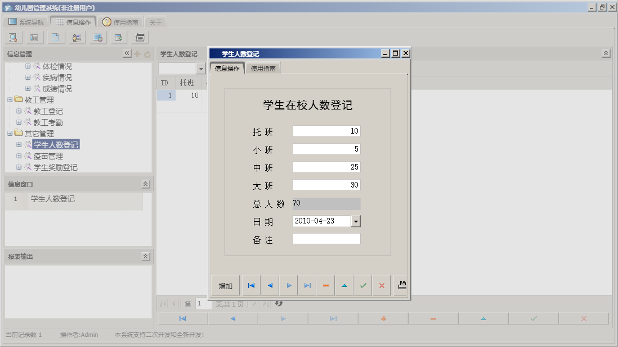Jump to the first record arrow icon

tap(251, 285)
